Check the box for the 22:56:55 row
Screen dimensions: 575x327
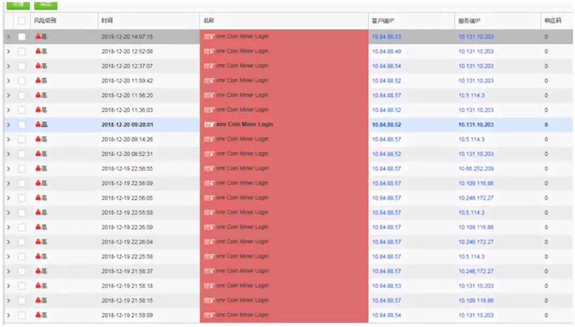click(22, 169)
